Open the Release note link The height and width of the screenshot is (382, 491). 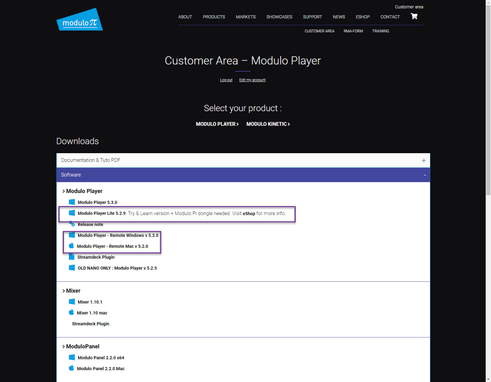90,224
